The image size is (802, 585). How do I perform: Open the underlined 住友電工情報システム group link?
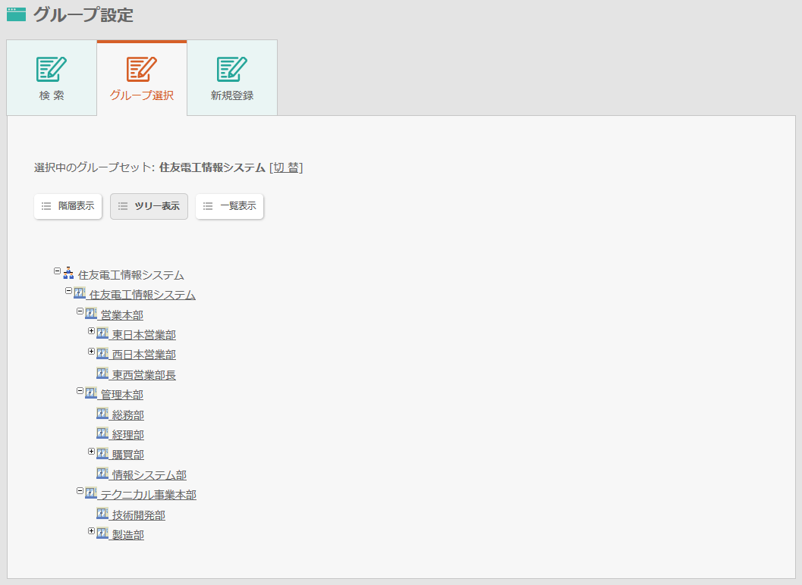(142, 295)
